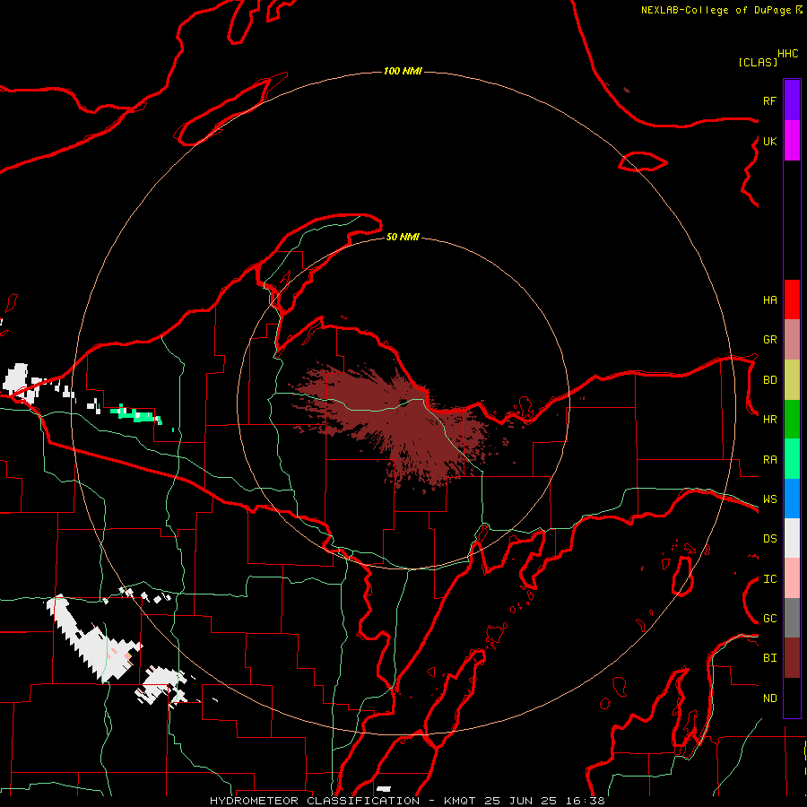Click the 'HHC' product code text

788,54
